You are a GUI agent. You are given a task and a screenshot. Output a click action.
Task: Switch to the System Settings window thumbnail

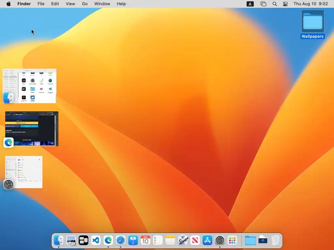point(23,172)
